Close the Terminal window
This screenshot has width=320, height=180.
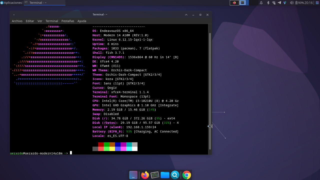coord(207,15)
